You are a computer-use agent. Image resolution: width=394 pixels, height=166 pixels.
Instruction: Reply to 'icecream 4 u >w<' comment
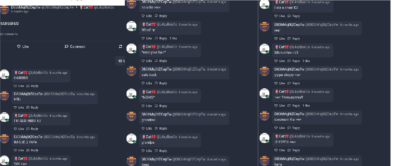point(294,128)
